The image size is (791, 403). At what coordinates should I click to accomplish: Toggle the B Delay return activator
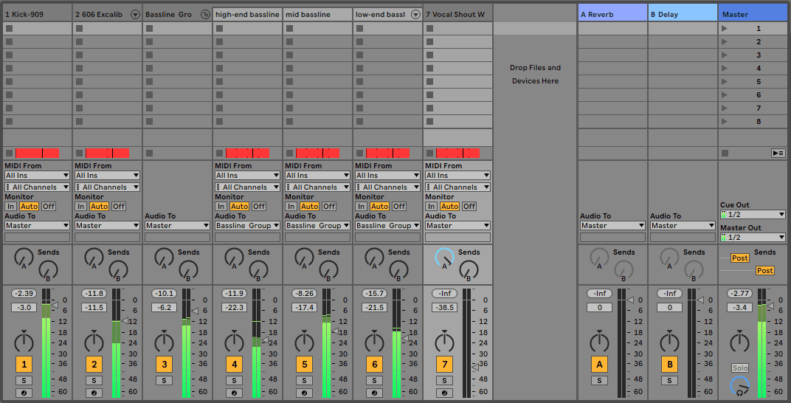pyautogui.click(x=669, y=364)
